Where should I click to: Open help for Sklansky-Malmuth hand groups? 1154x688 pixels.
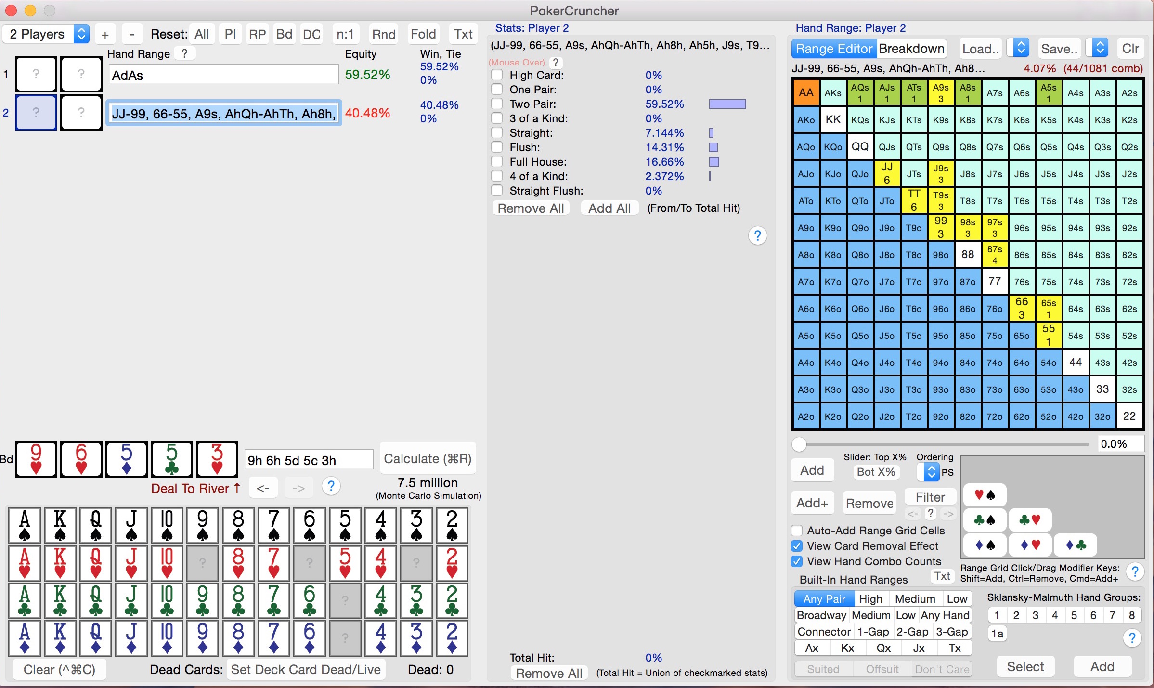[x=1132, y=638]
